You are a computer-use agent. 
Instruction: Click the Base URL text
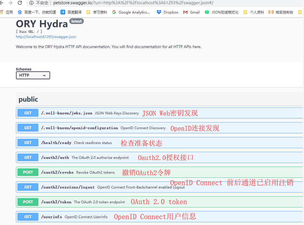click(x=29, y=31)
